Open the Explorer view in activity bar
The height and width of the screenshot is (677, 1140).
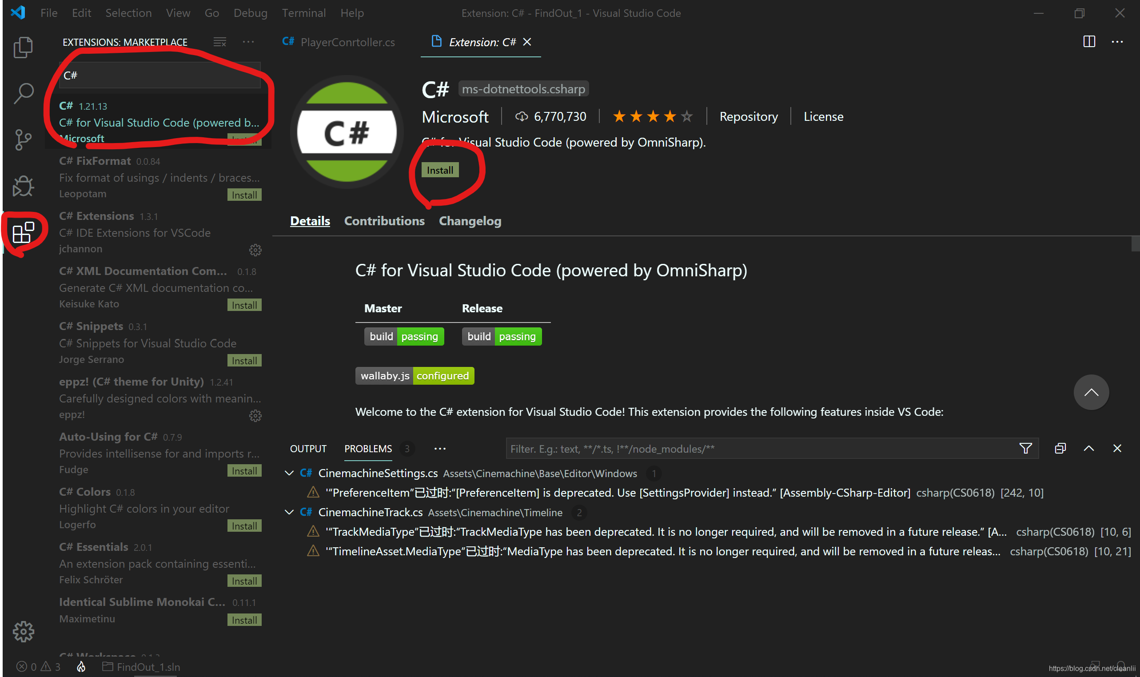click(23, 48)
